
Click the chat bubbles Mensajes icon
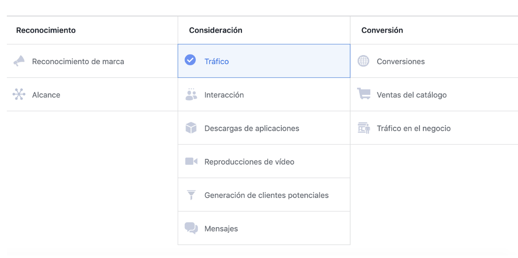[x=191, y=229]
